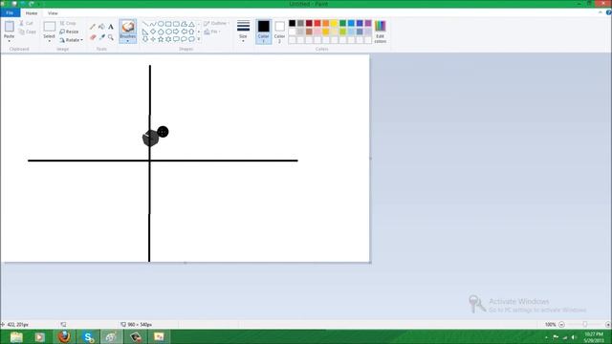
Task: Click the Brushes tool icon
Action: tap(127, 27)
